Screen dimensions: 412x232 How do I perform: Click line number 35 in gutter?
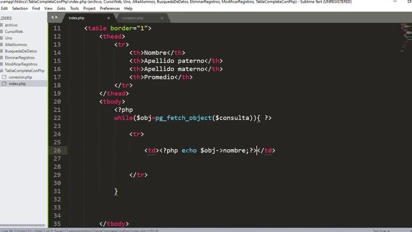point(57,224)
